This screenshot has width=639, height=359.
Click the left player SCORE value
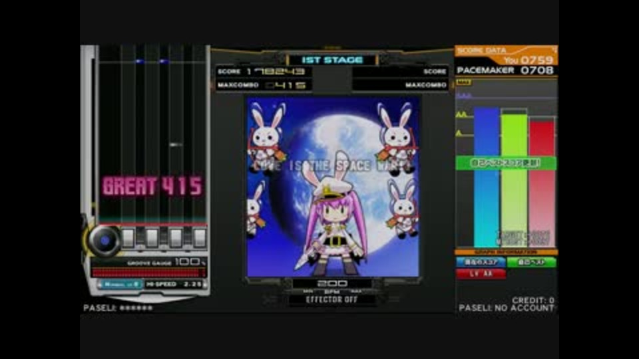[x=276, y=72]
